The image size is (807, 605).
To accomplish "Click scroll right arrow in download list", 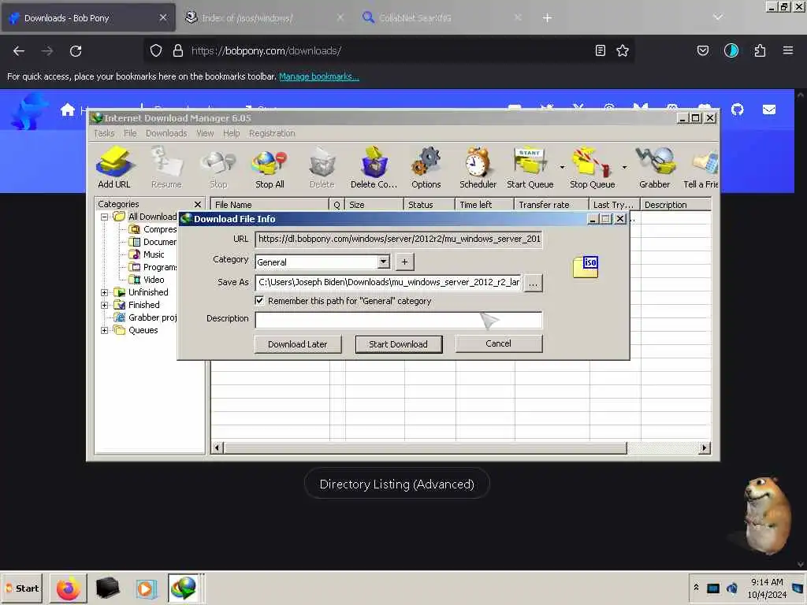I will point(704,448).
